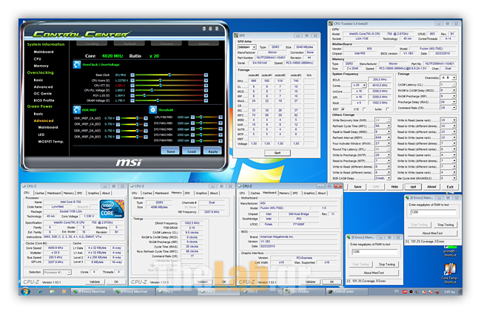Select Memory under System Information
The height and width of the screenshot is (314, 481).
click(x=41, y=66)
